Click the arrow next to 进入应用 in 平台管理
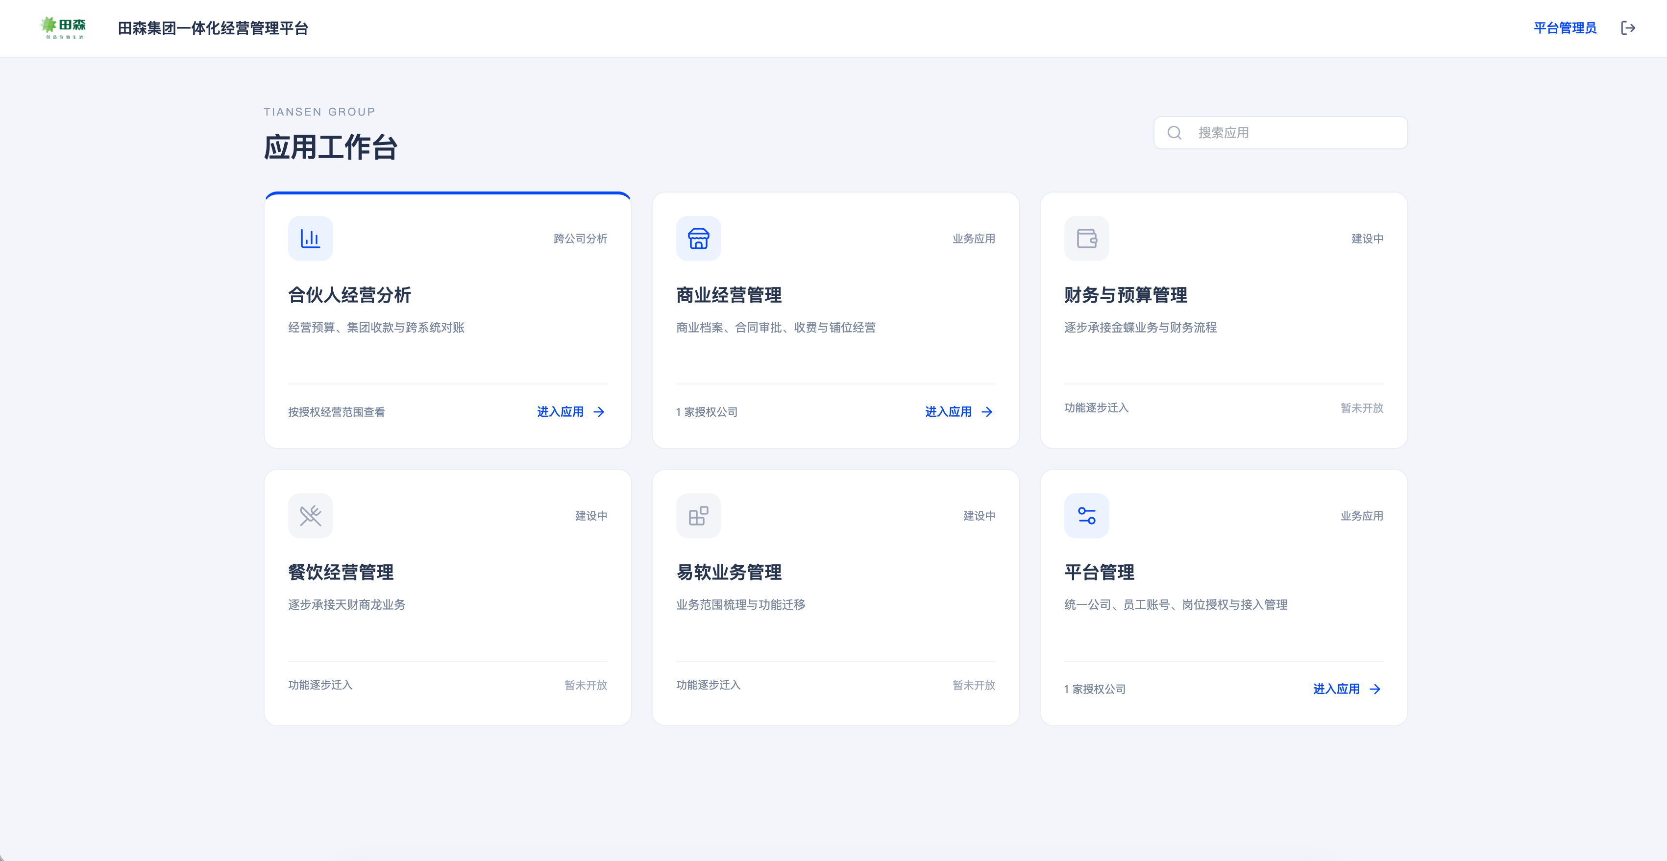Viewport: 1667px width, 861px height. tap(1375, 689)
